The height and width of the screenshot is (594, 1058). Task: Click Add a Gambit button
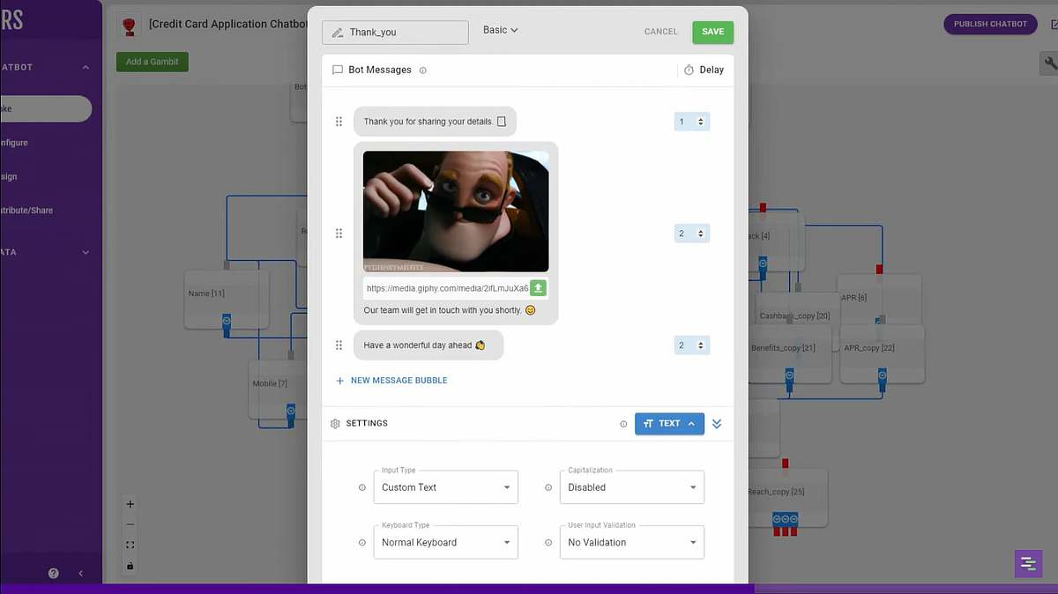(153, 62)
